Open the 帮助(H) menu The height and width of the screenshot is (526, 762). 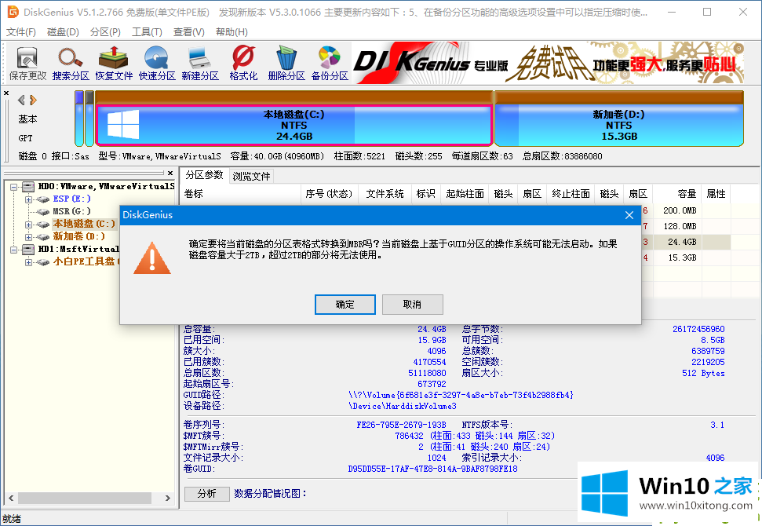(x=232, y=32)
